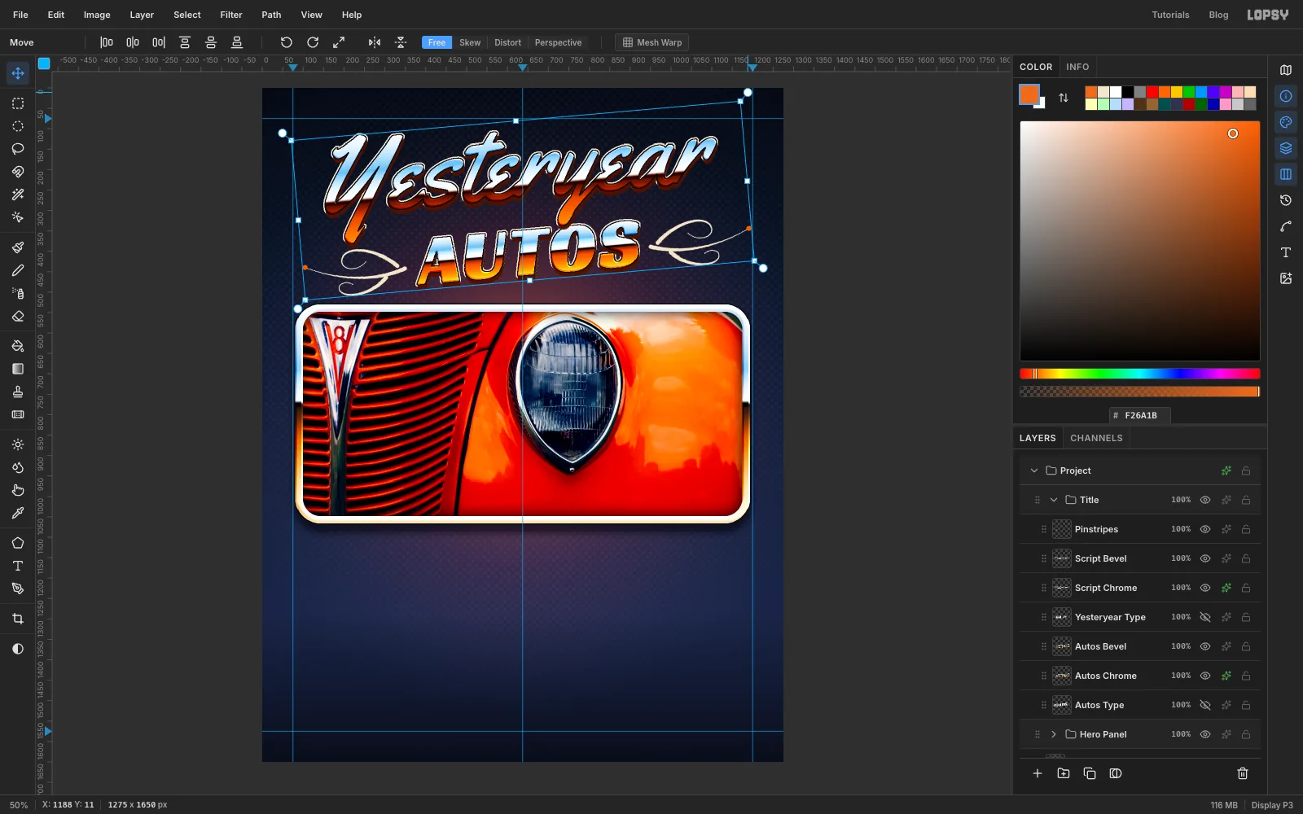Open the History panel icon
The width and height of the screenshot is (1303, 814).
coord(1286,200)
